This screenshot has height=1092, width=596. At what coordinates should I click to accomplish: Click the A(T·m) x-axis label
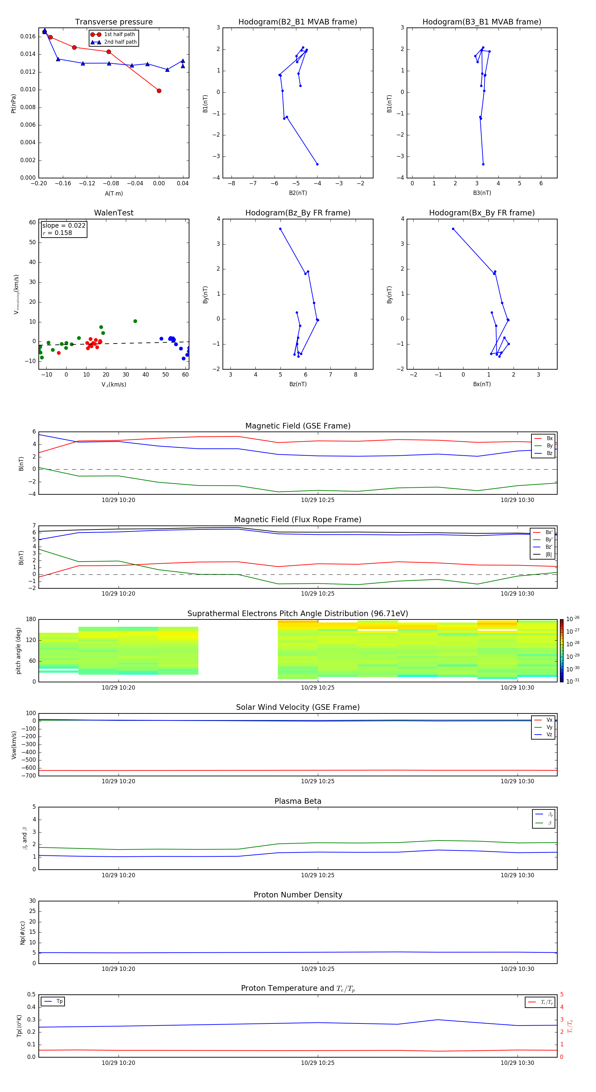(114, 194)
